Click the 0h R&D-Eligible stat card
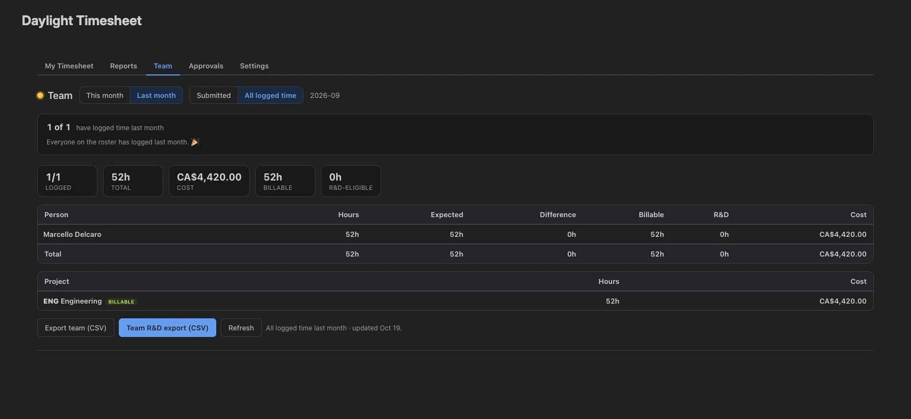Viewport: 911px width, 419px height. click(x=351, y=181)
